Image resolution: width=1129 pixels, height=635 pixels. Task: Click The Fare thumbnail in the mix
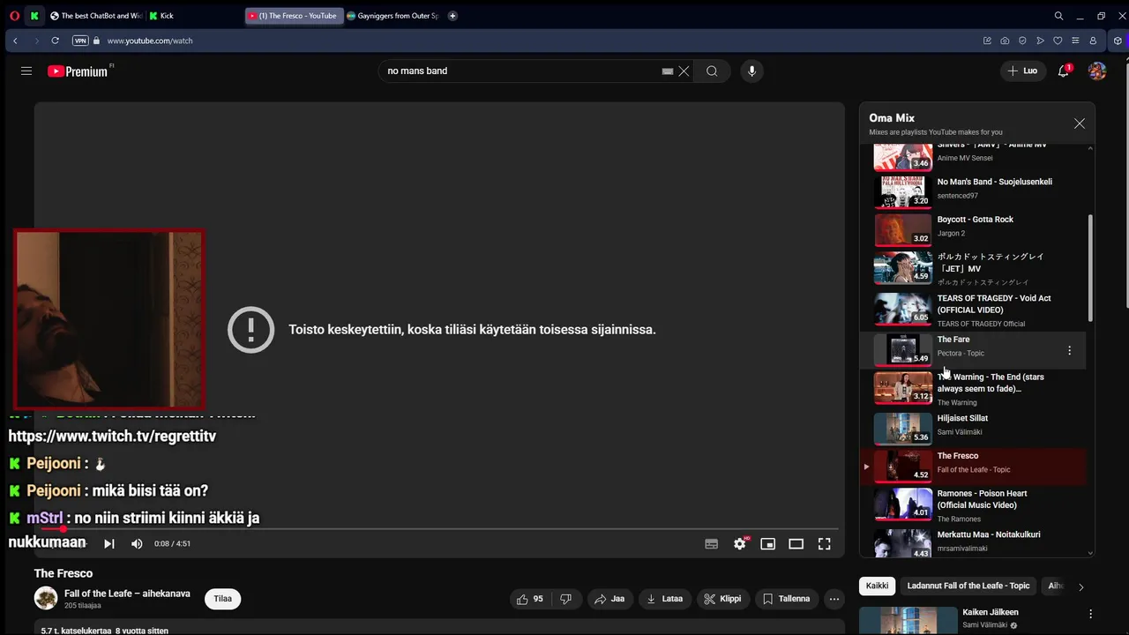coord(903,350)
